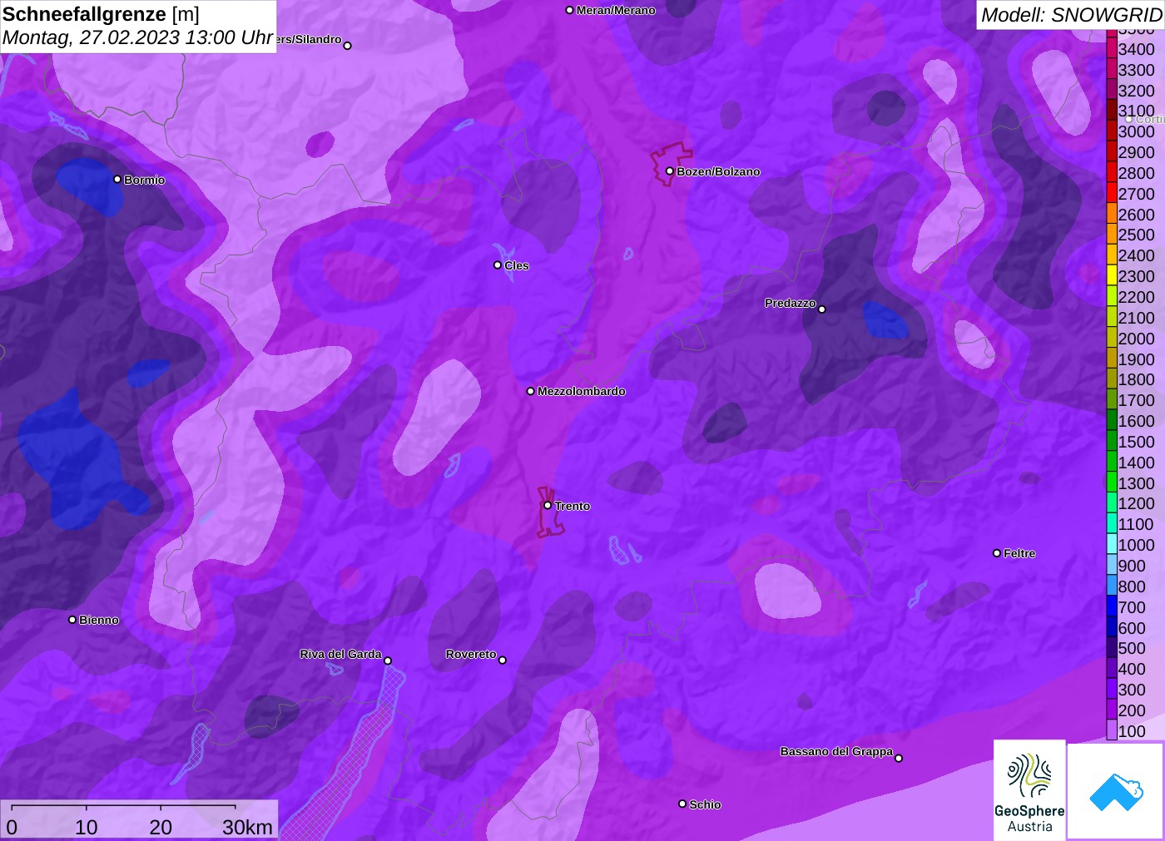This screenshot has height=841, width=1165.
Task: Select the Mezzolombardo place label
Action: (x=582, y=391)
